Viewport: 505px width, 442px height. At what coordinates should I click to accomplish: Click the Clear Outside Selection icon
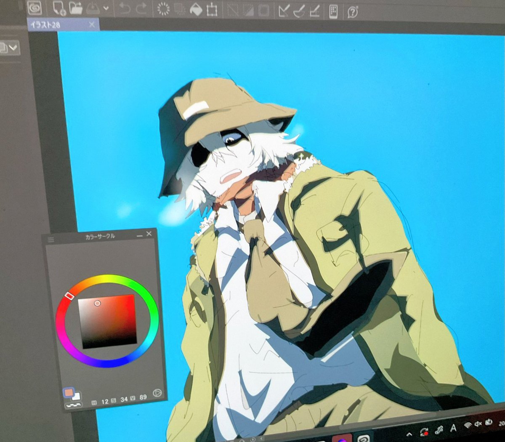coord(180,10)
